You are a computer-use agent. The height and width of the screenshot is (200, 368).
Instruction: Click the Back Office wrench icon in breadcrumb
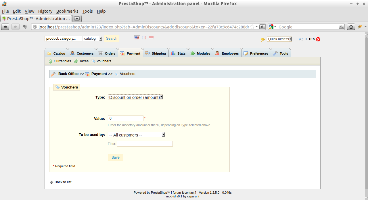(x=53, y=74)
